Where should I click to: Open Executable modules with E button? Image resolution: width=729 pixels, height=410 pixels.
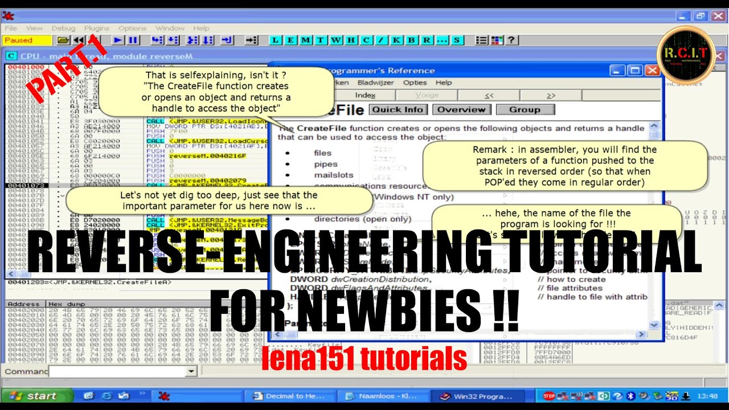[x=290, y=40]
